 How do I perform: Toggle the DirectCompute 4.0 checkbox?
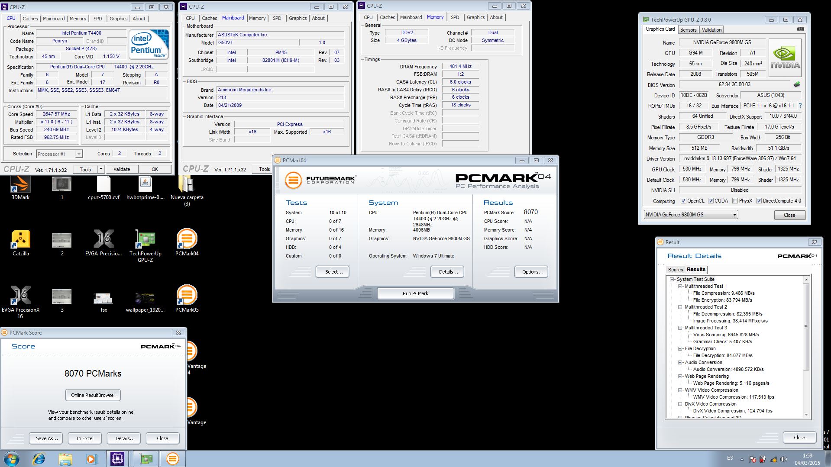coord(759,201)
